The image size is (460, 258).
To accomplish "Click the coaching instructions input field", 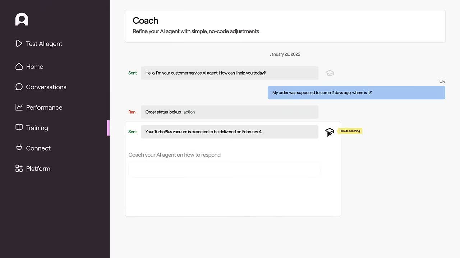I will pyautogui.click(x=224, y=169).
